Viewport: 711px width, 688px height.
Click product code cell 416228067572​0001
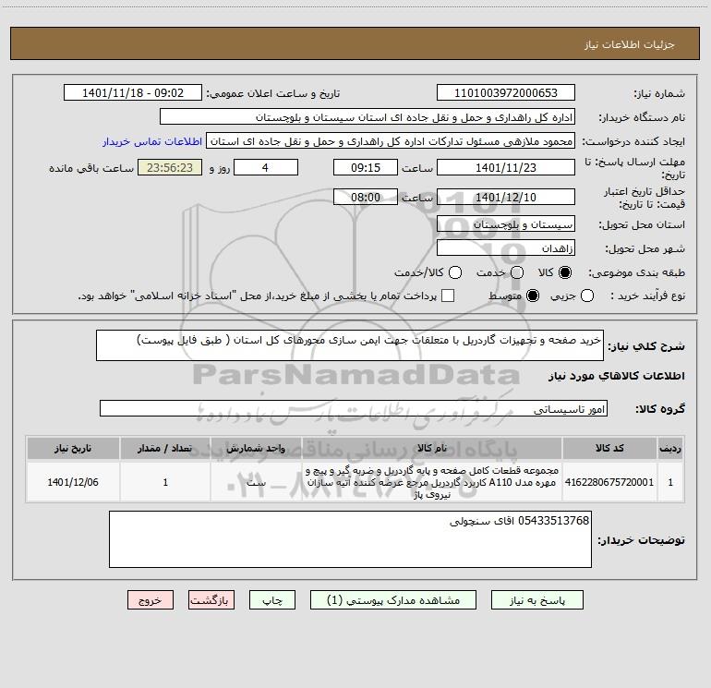[609, 482]
